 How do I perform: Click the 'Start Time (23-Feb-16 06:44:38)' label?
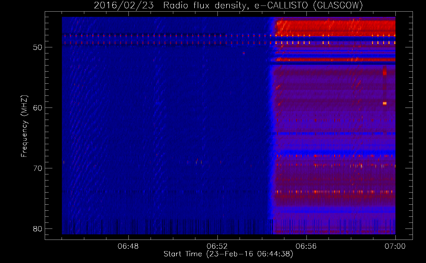point(228,254)
